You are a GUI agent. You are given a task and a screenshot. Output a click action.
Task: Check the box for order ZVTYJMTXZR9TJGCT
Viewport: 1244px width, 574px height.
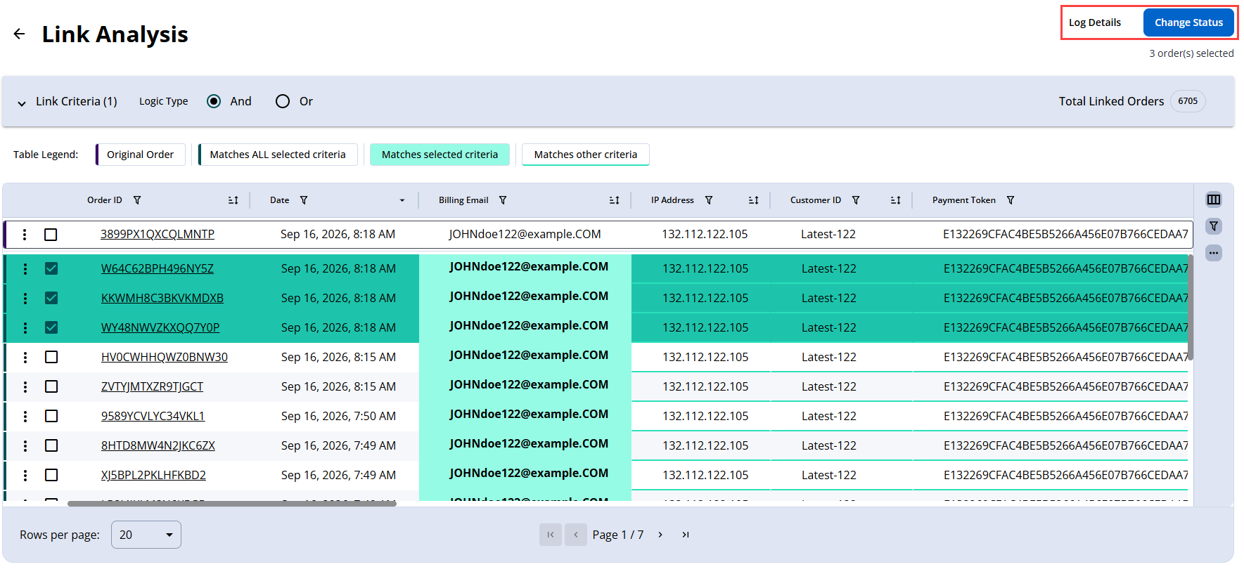(51, 386)
